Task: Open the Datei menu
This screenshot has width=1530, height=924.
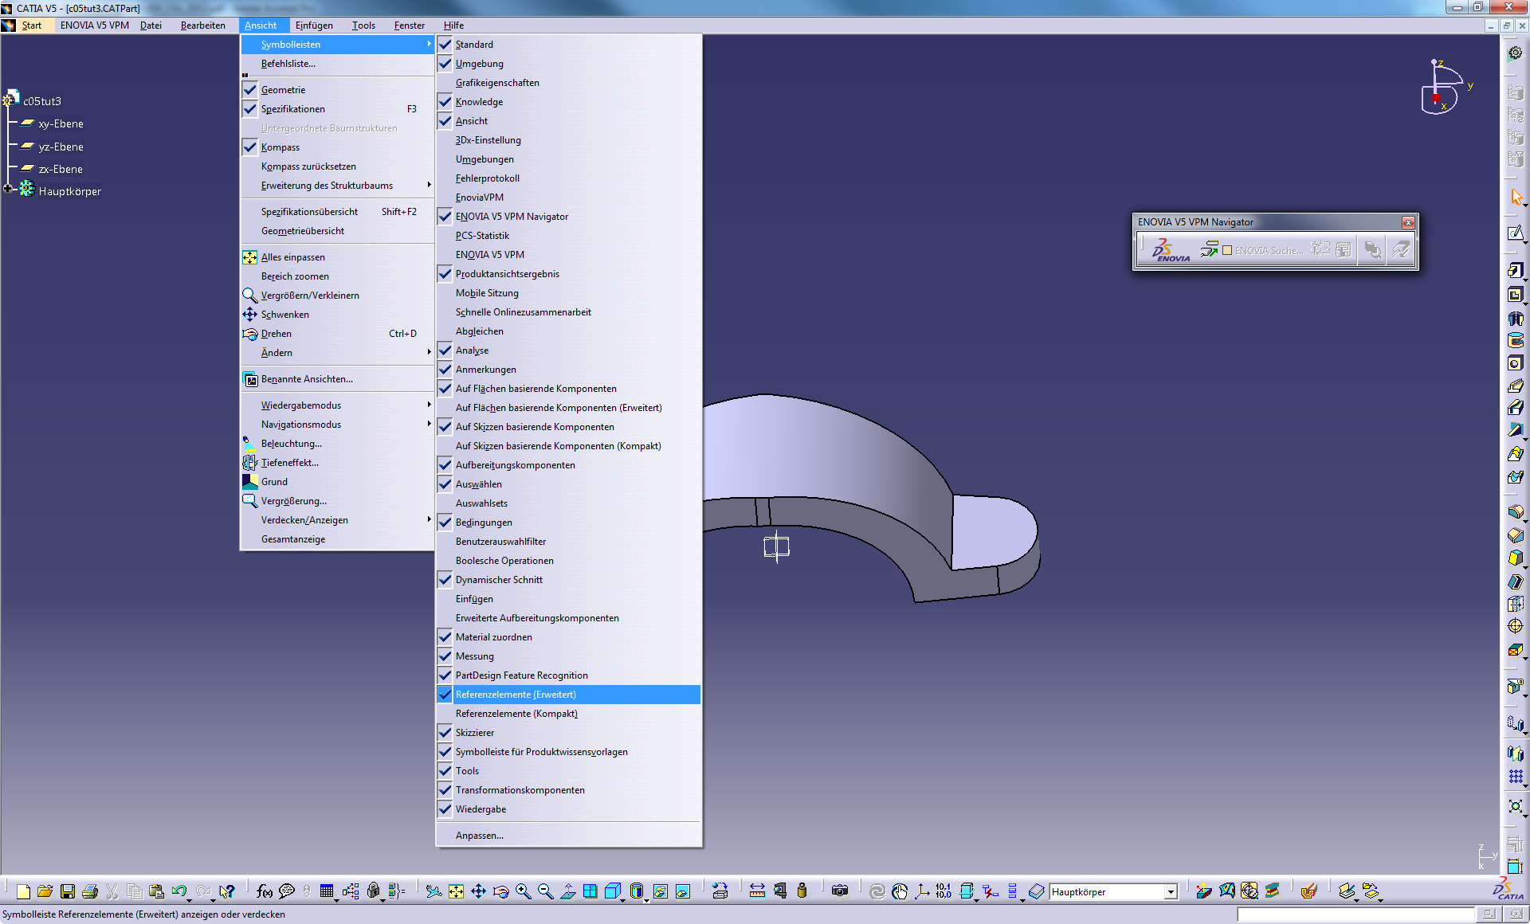Action: pos(151,25)
